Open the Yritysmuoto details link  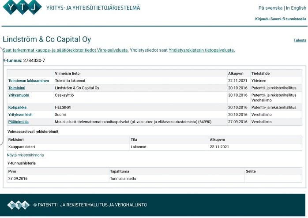pyautogui.click(x=19, y=95)
